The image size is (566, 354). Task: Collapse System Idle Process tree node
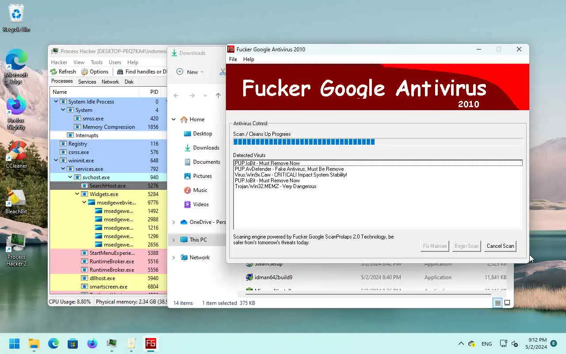tap(56, 101)
